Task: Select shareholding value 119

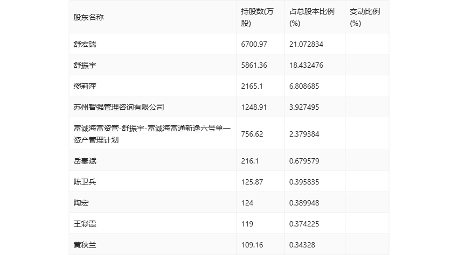Action: pyautogui.click(x=247, y=224)
